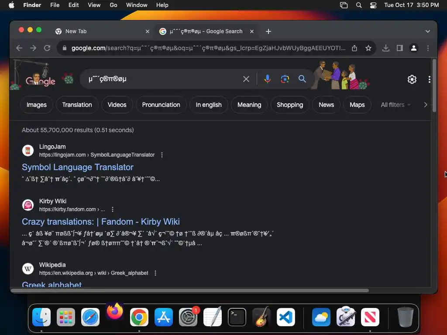Open Automator in the Dock
This screenshot has width=447, height=335.
[346, 317]
